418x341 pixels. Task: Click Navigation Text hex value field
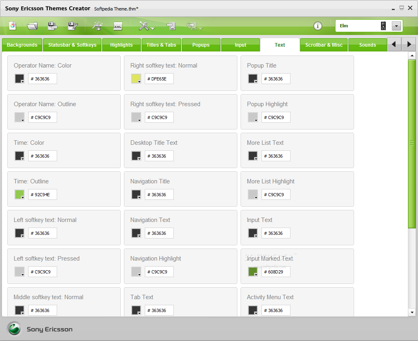click(x=159, y=233)
